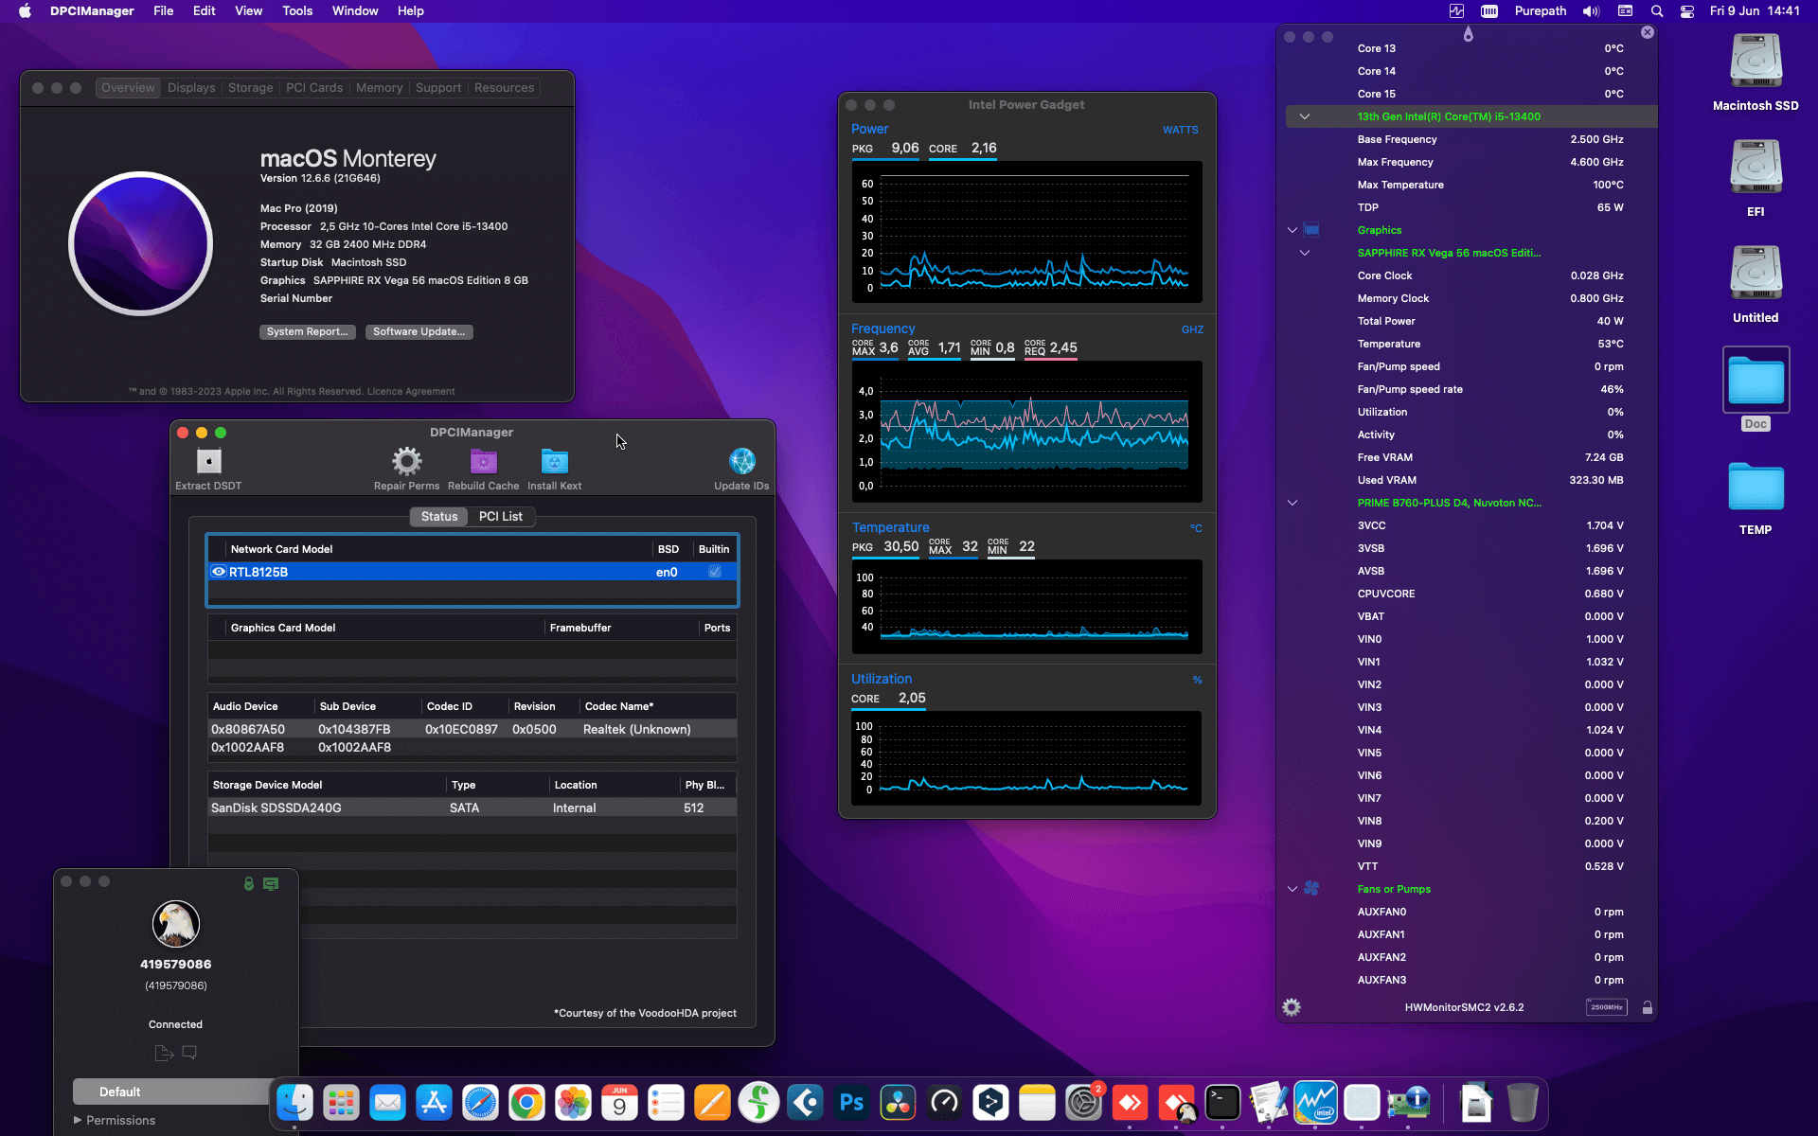Screen dimensions: 1818x1136
Task: Click the System Report... button
Action: tap(307, 331)
